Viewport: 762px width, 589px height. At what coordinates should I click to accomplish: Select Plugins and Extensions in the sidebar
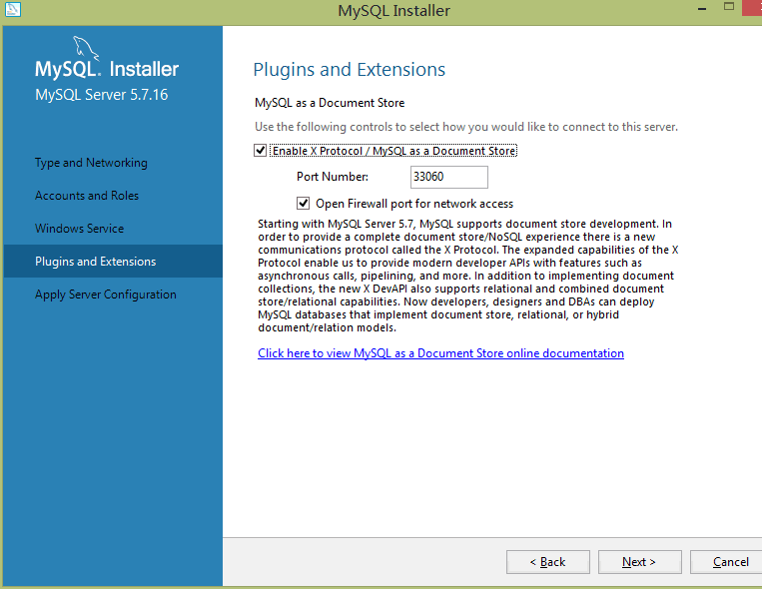coord(96,262)
